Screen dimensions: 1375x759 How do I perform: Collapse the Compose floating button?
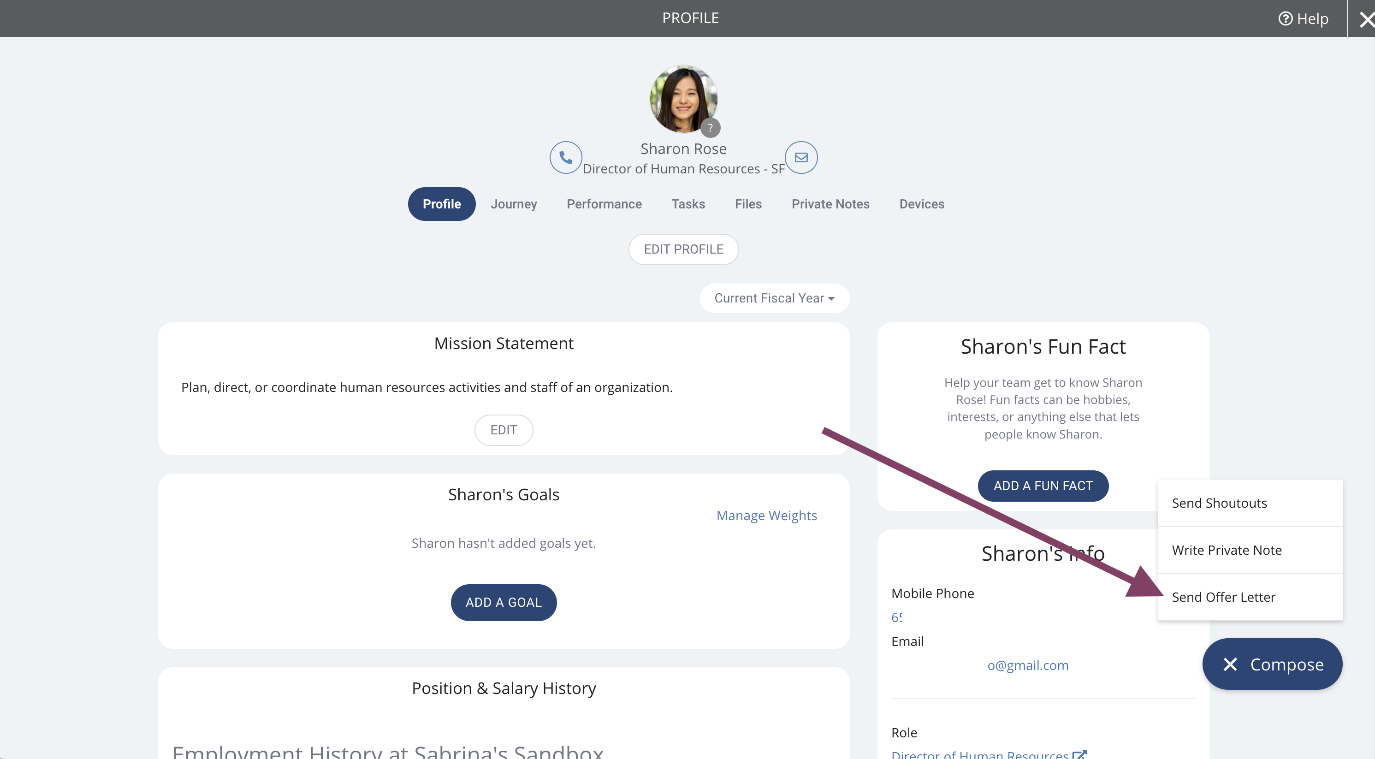click(x=1272, y=664)
